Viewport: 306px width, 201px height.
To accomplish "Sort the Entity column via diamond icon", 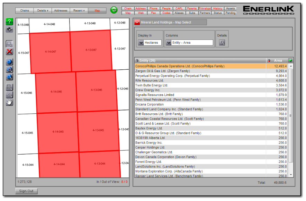I will click(x=137, y=61).
